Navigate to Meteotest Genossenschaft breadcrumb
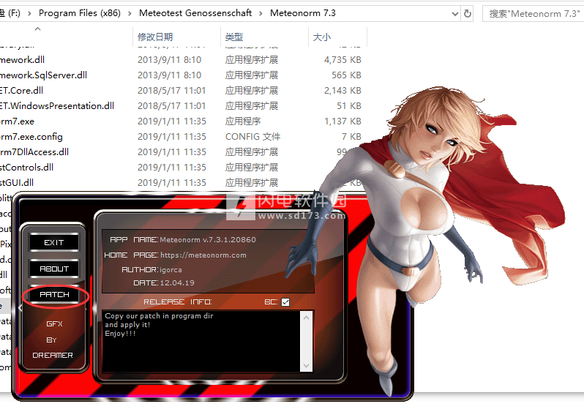This screenshot has height=412, width=584. click(x=195, y=13)
